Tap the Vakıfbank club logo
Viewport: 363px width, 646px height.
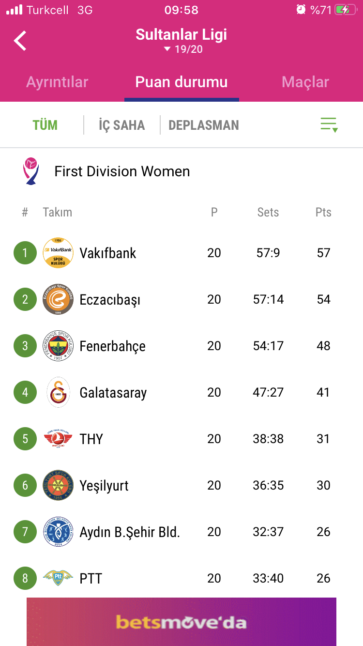(58, 253)
